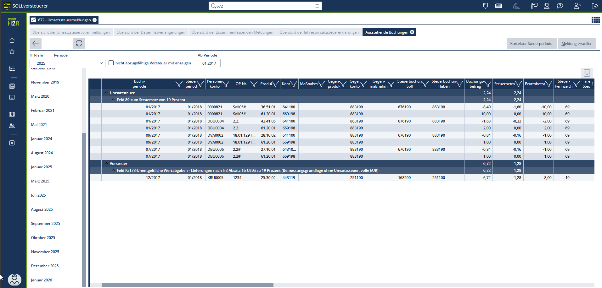
Task: Click the refresh icon button
Action: [x=79, y=43]
